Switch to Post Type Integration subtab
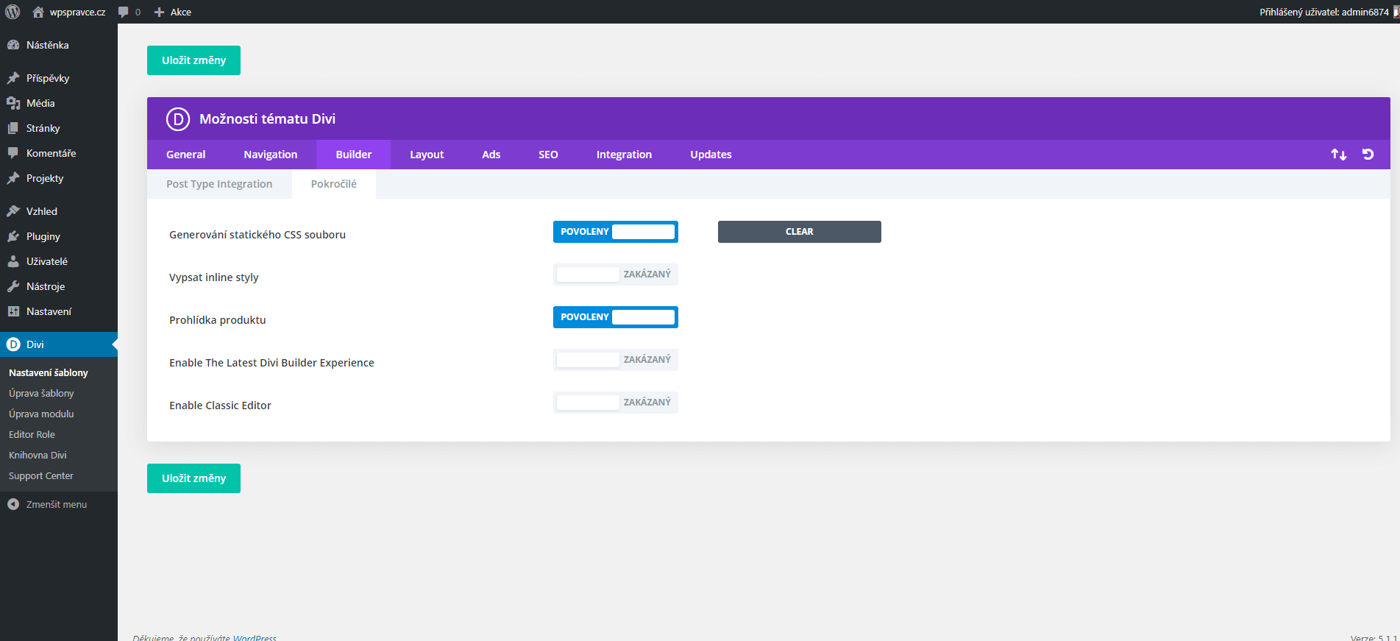The height and width of the screenshot is (641, 1400). [219, 184]
